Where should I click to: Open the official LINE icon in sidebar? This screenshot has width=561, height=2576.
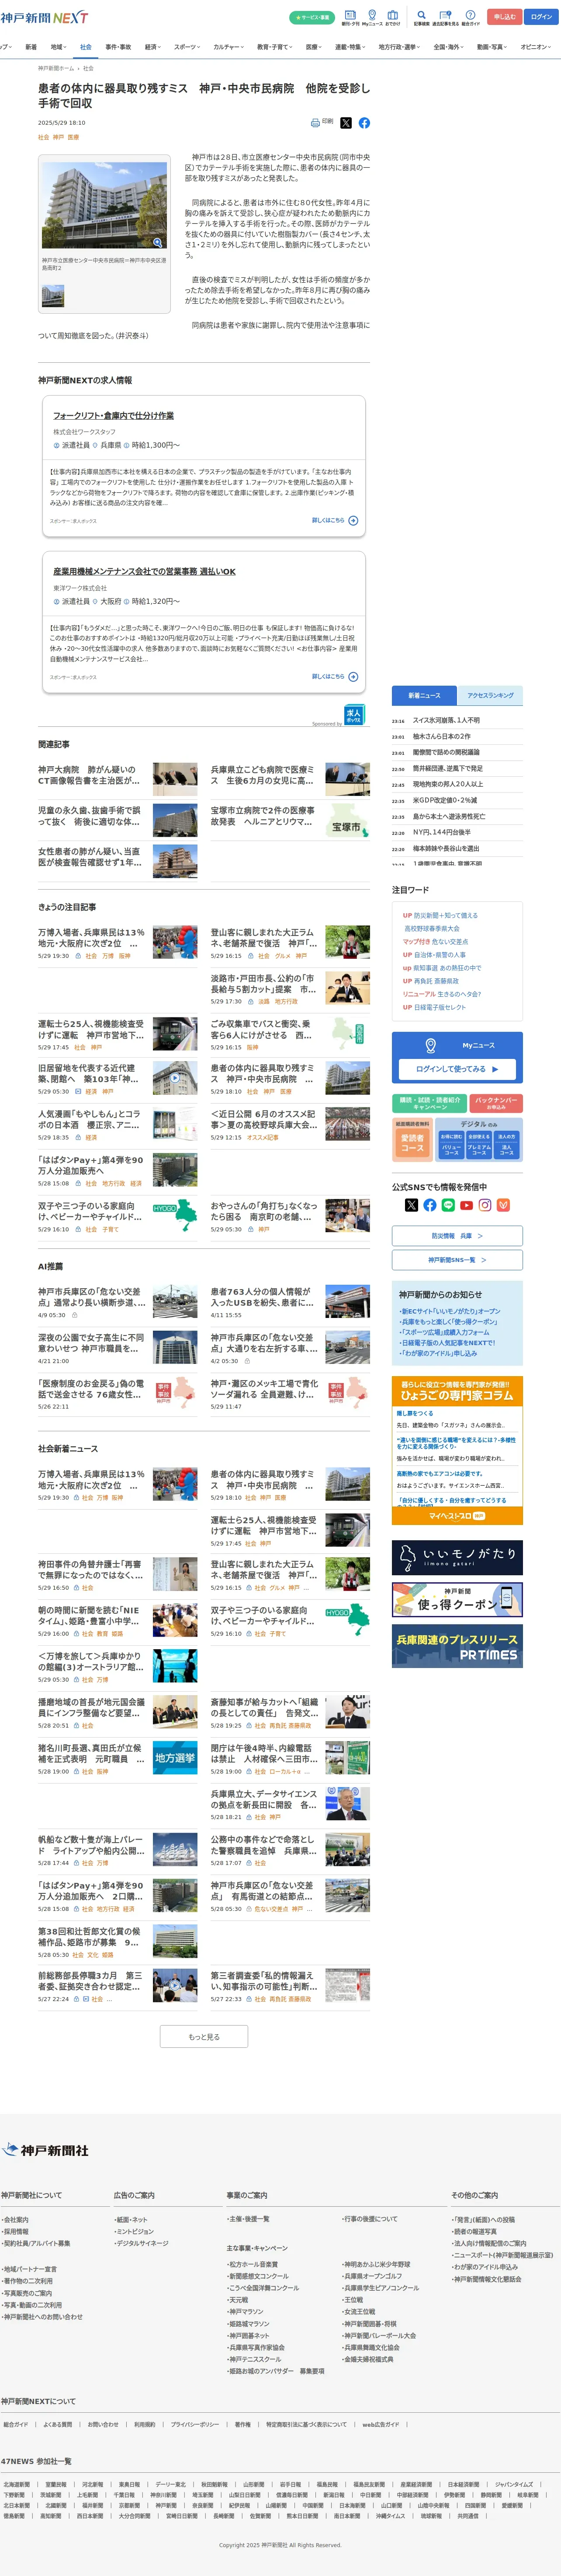448,1205
